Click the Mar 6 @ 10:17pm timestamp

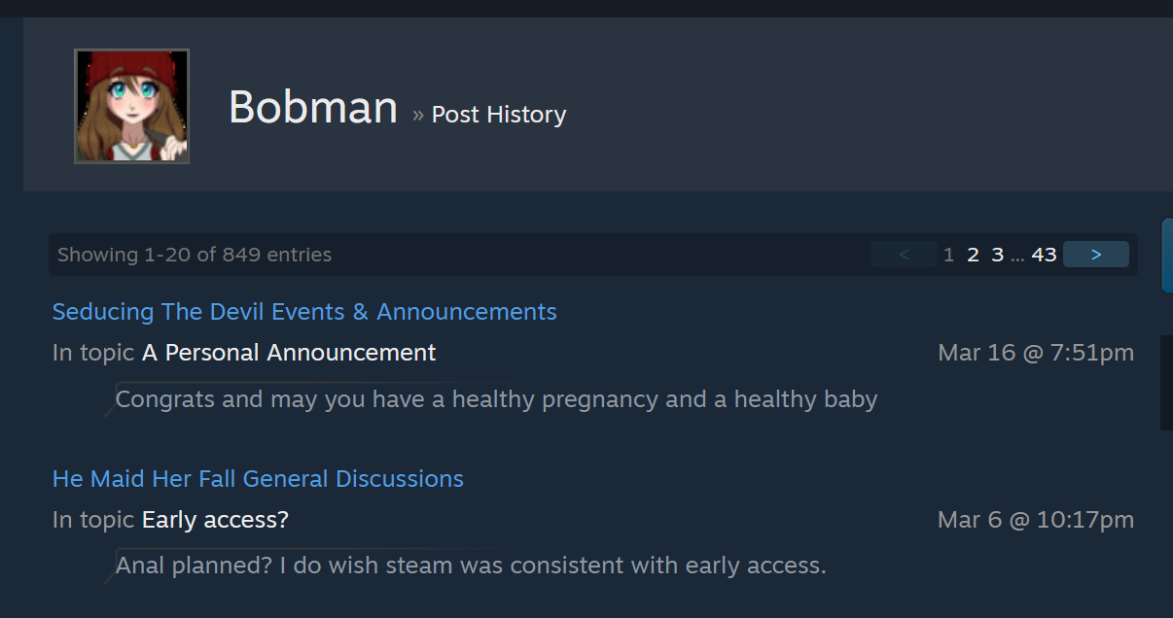click(x=1036, y=520)
